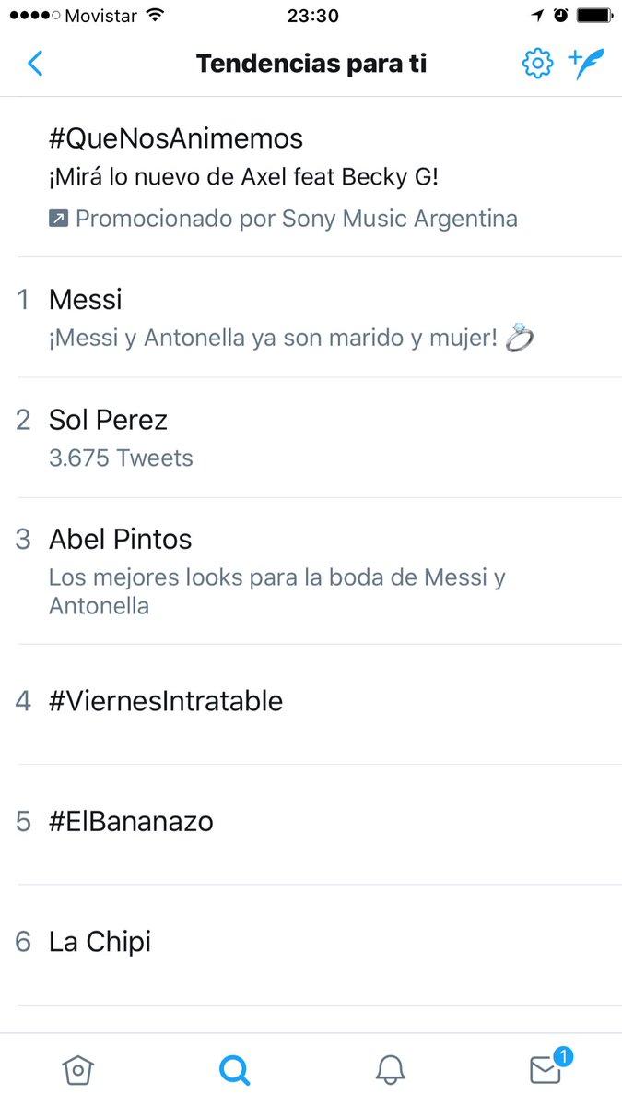Tap Promocionado por Sony Music Argentina

[296, 220]
